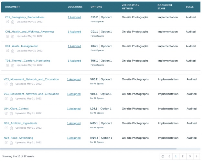Edit the V03.2 Movement Network document
The width and height of the screenshot is (204, 163).
click(6, 84)
